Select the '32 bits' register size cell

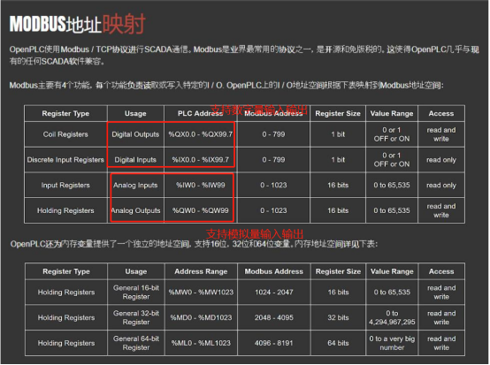pyautogui.click(x=338, y=317)
